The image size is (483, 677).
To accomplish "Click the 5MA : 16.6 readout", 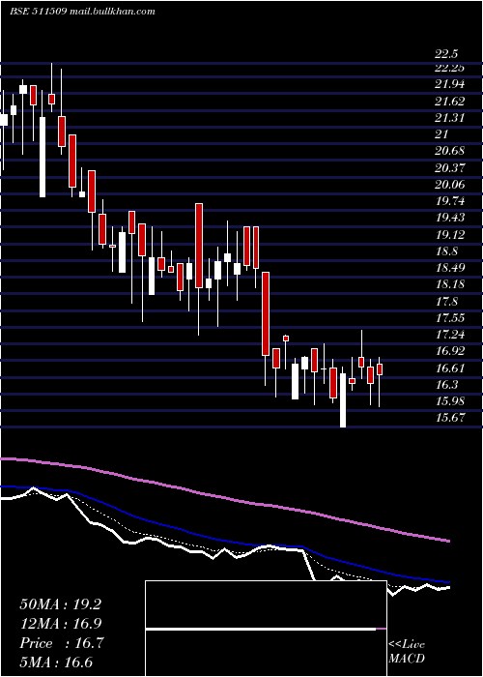I will [56, 662].
